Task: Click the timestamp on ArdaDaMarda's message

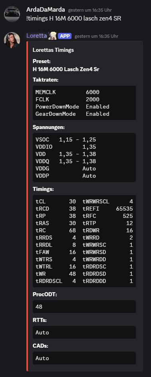Action: coord(90,10)
